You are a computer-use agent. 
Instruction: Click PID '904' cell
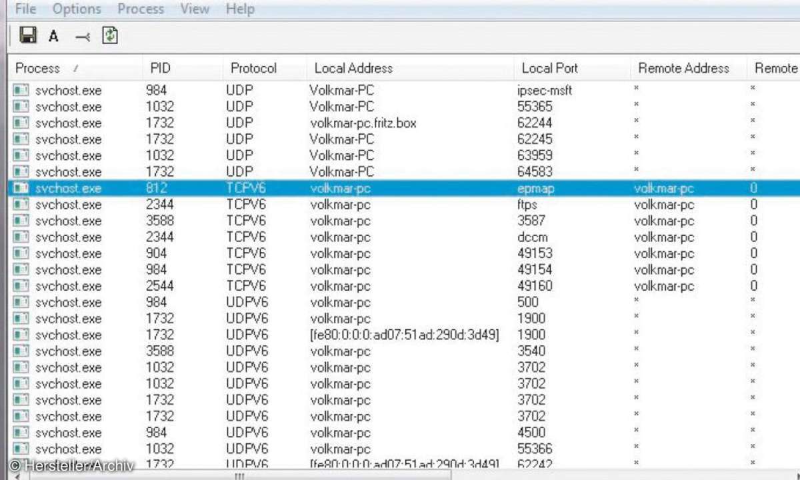click(156, 253)
